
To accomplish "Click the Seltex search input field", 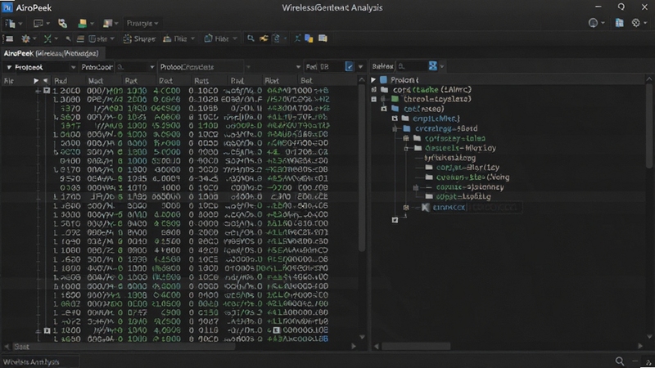I will pyautogui.click(x=412, y=66).
